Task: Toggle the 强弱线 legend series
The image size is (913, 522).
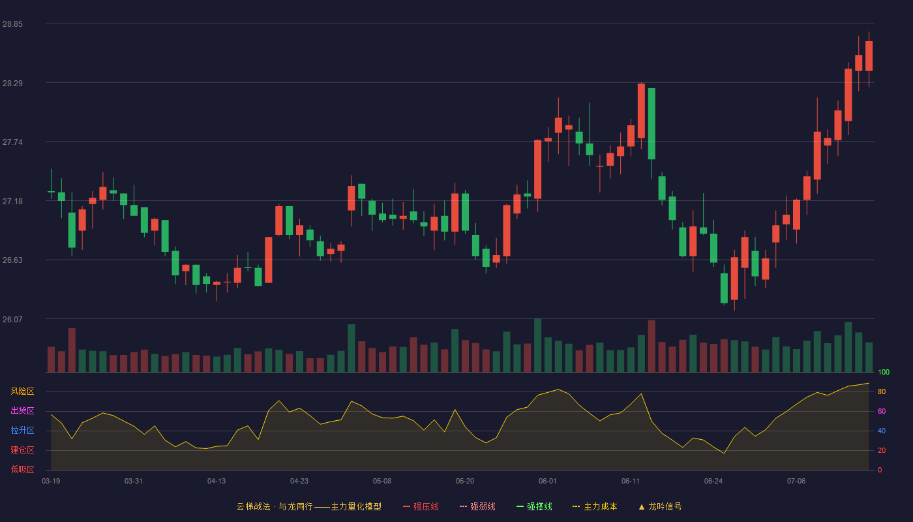Action: [x=477, y=506]
